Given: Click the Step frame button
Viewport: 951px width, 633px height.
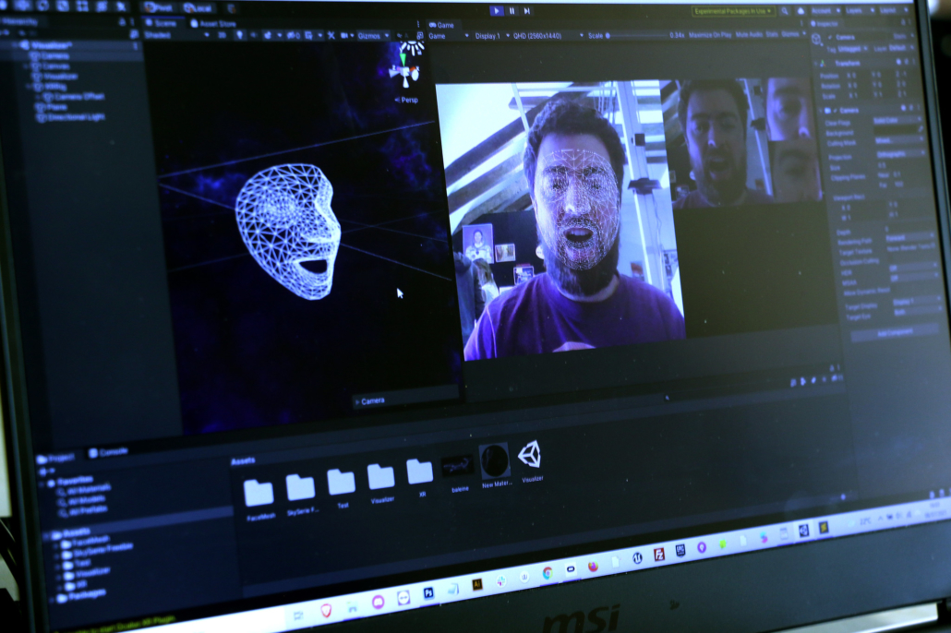Looking at the screenshot, I should [527, 11].
